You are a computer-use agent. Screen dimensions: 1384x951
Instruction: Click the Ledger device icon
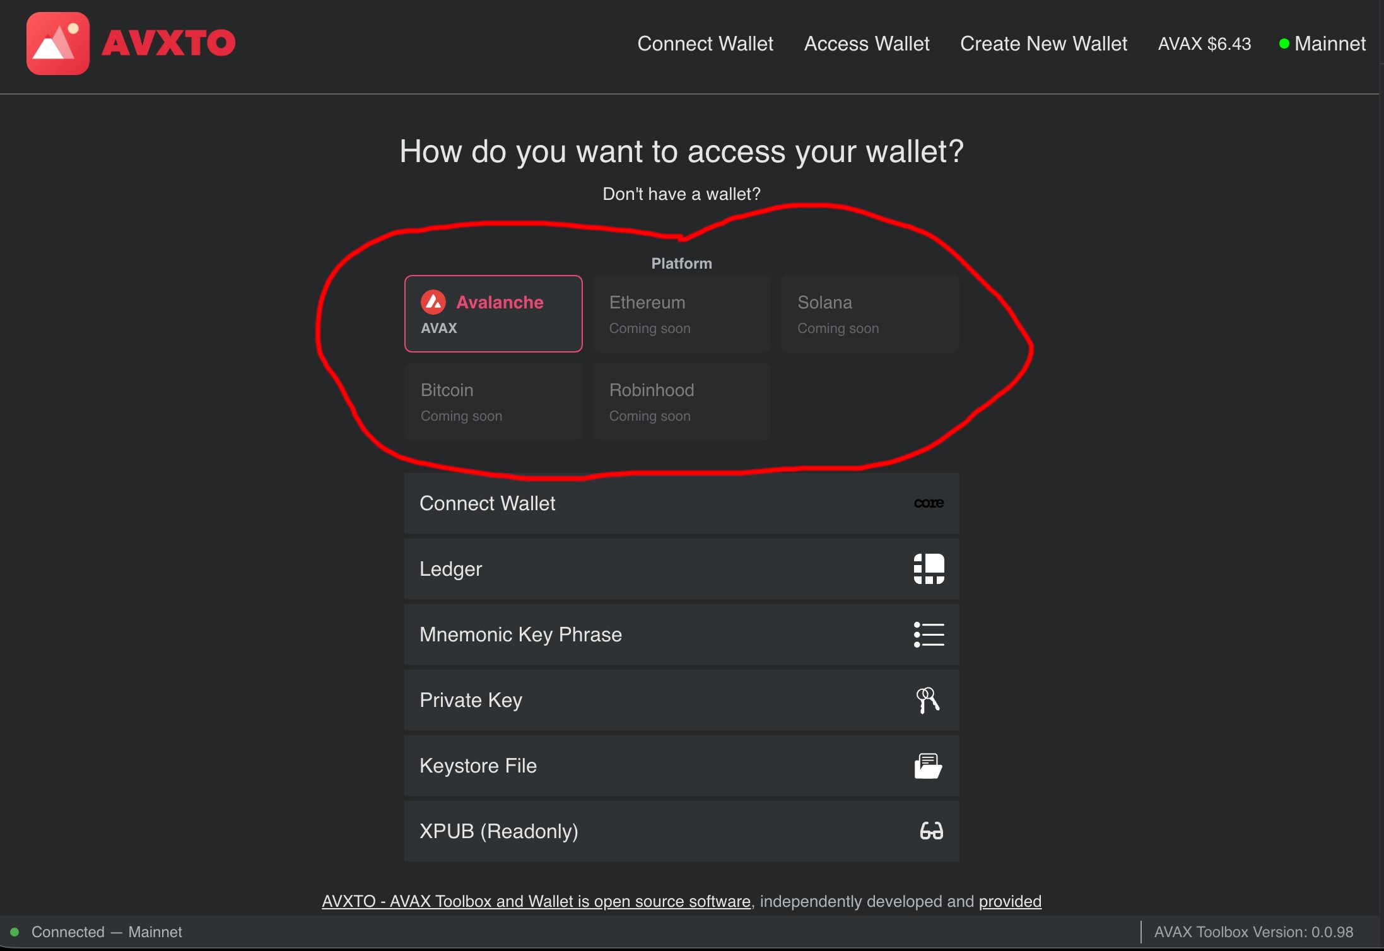[929, 569]
